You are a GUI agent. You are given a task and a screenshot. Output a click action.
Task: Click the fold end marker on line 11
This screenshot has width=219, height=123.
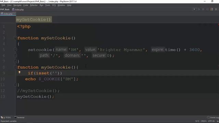pos(15,85)
